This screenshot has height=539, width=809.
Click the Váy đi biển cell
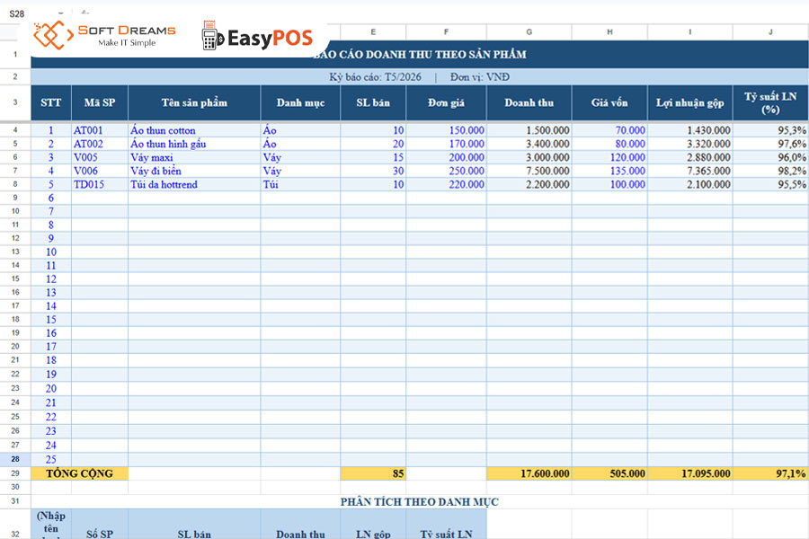(x=194, y=171)
